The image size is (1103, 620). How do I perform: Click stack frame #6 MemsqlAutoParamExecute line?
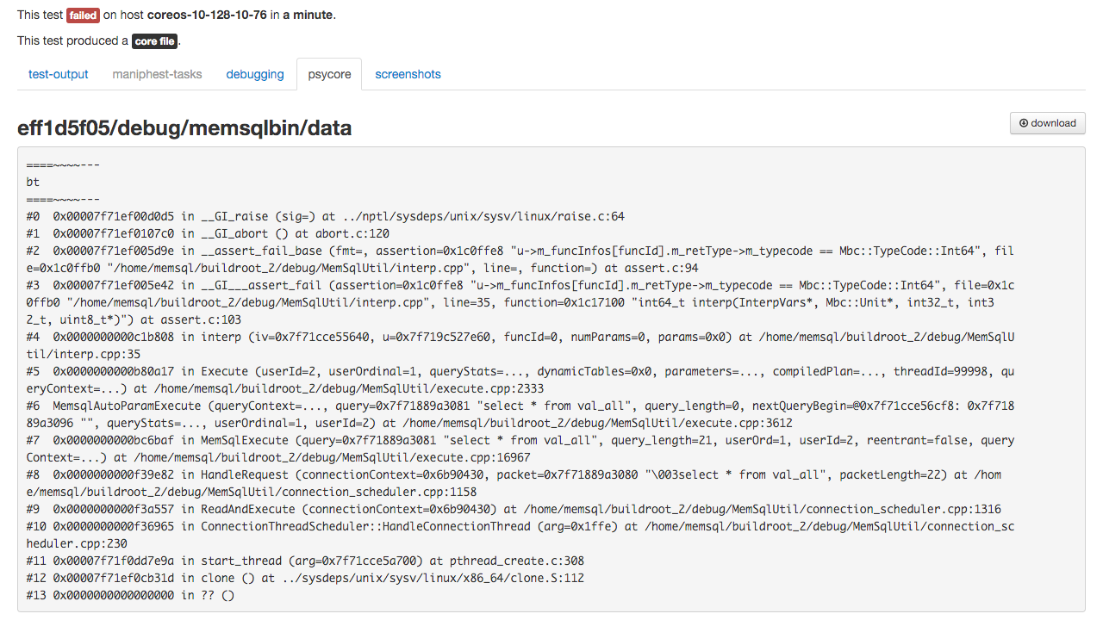tap(520, 415)
